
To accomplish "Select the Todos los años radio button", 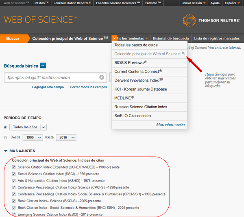I will point(6,127).
